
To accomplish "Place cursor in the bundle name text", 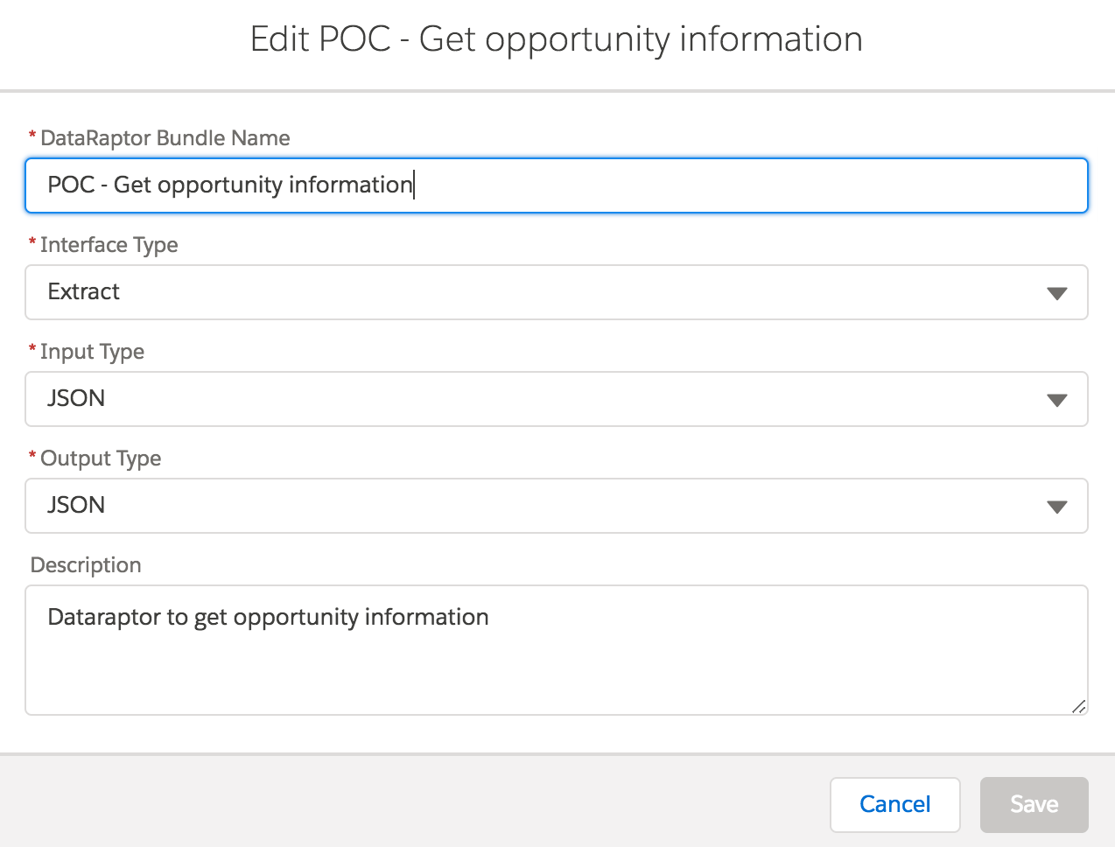I will 230,185.
